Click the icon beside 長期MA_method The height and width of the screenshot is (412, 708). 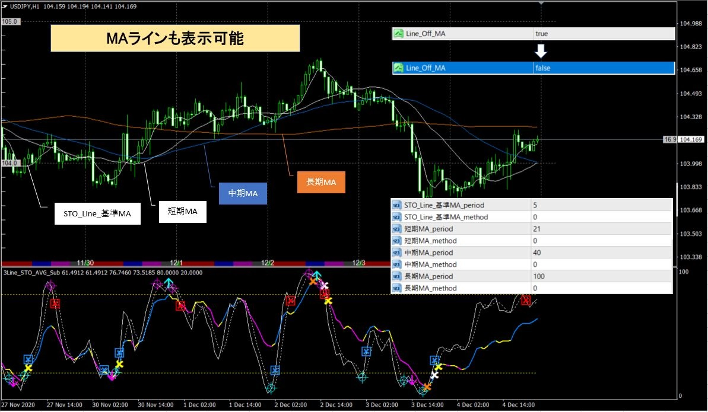(396, 288)
